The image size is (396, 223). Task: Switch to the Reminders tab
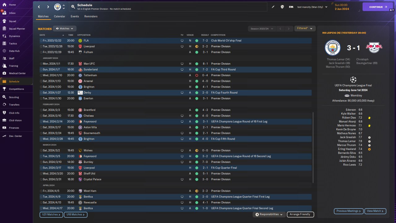91,16
